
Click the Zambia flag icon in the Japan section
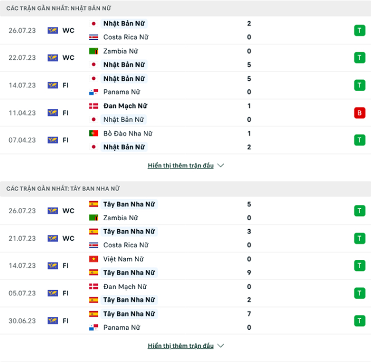point(94,51)
